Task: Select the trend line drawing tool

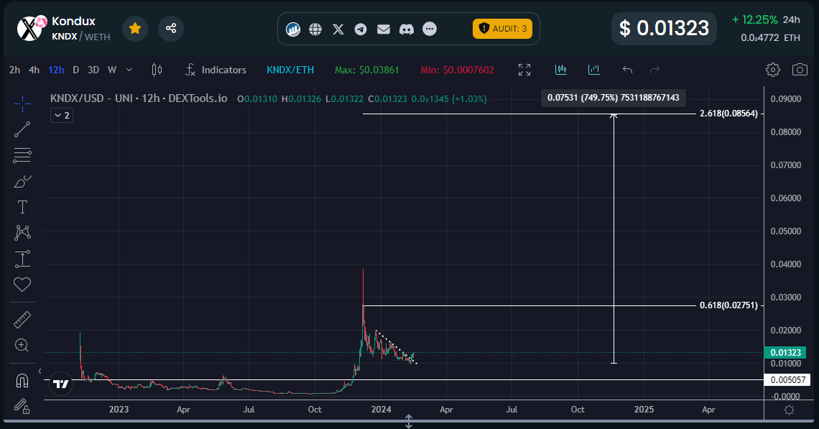Action: [x=22, y=129]
